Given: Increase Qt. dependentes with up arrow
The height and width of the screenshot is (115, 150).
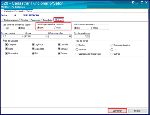Looking at the screenshot, I should click(88, 36).
